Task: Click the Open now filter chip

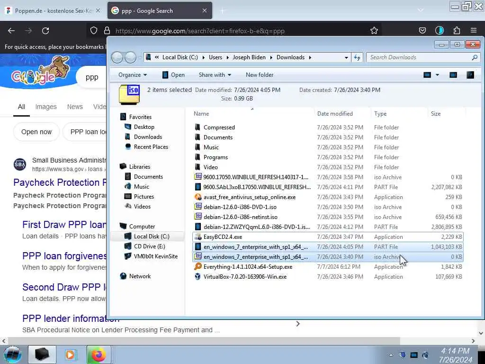Action: tap(36, 132)
